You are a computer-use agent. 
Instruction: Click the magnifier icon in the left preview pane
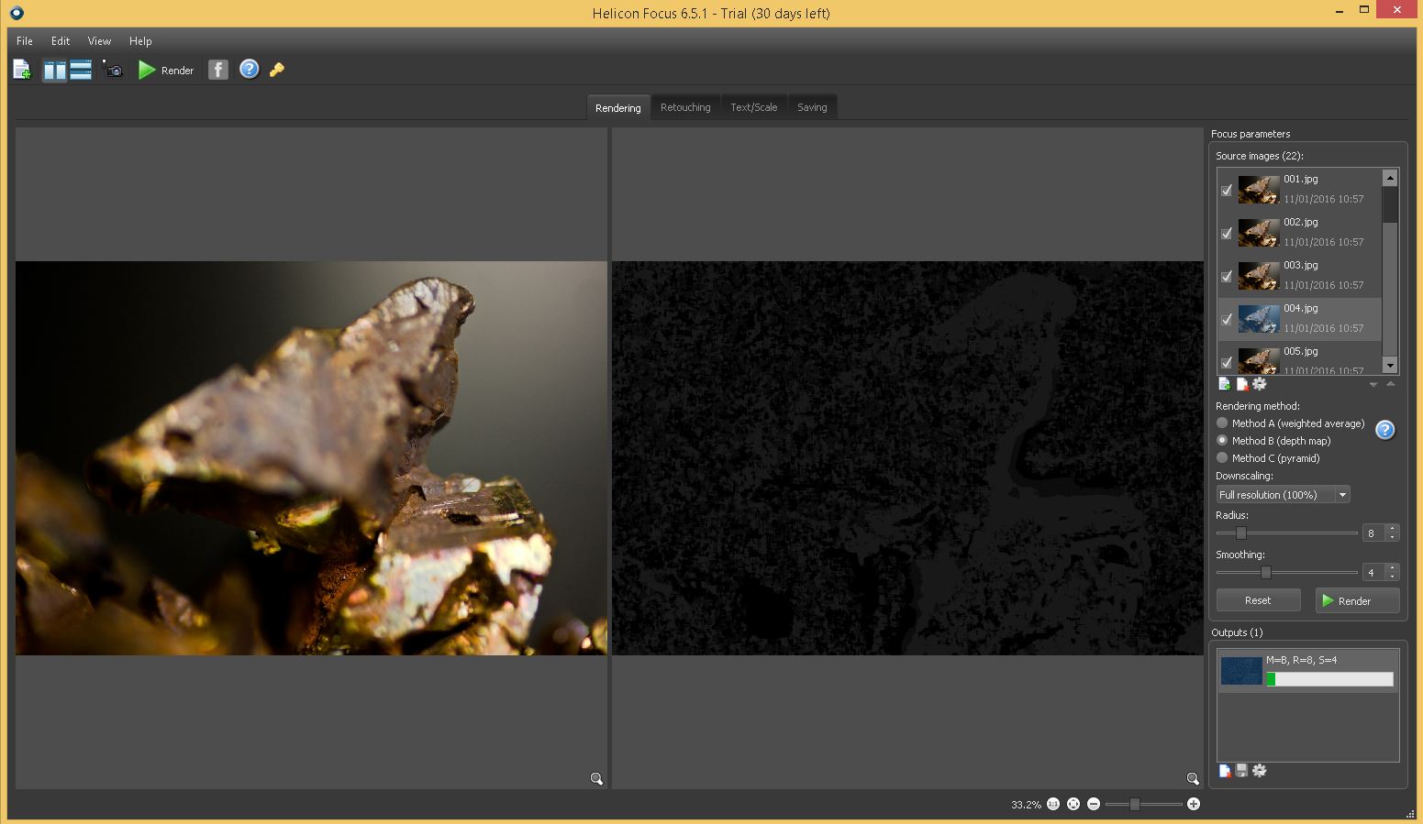point(596,779)
